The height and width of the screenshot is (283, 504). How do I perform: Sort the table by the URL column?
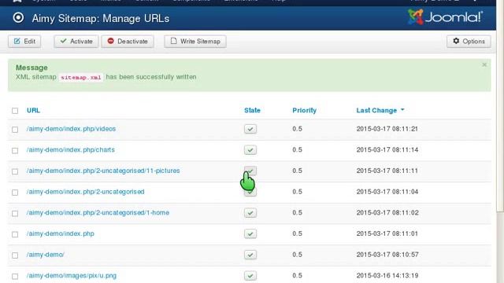click(x=33, y=110)
